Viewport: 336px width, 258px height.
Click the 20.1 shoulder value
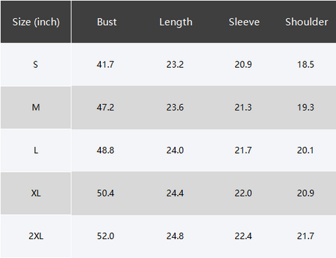[x=305, y=150]
